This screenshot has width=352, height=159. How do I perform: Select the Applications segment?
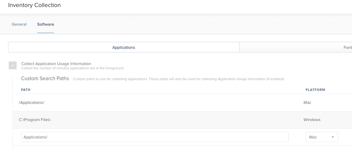click(x=124, y=47)
